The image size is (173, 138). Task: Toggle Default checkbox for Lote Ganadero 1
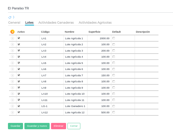114,106
